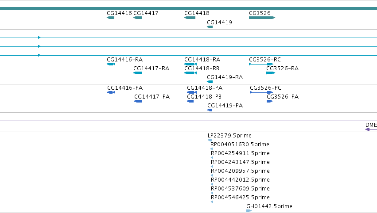Click the CG14417 gene arrow
This screenshot has height=213, width=377.
click(x=137, y=18)
